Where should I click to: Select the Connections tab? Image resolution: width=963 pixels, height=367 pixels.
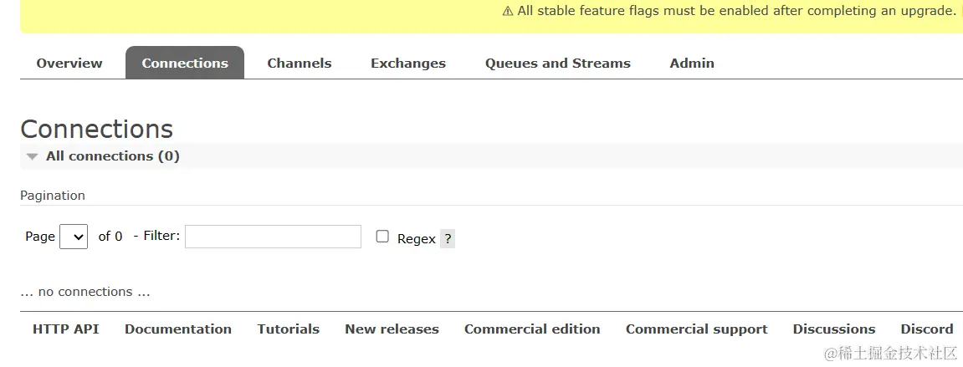[x=185, y=64]
